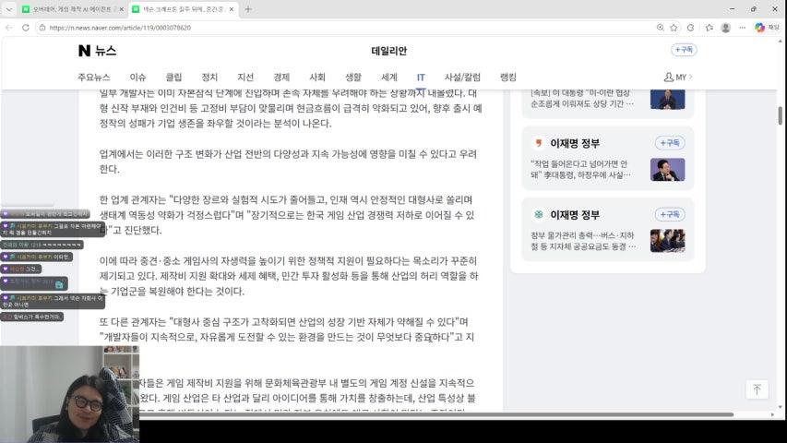Screen dimensions: 787x443
Task: Open the 속보 article thumbnail image
Action: coord(668,99)
